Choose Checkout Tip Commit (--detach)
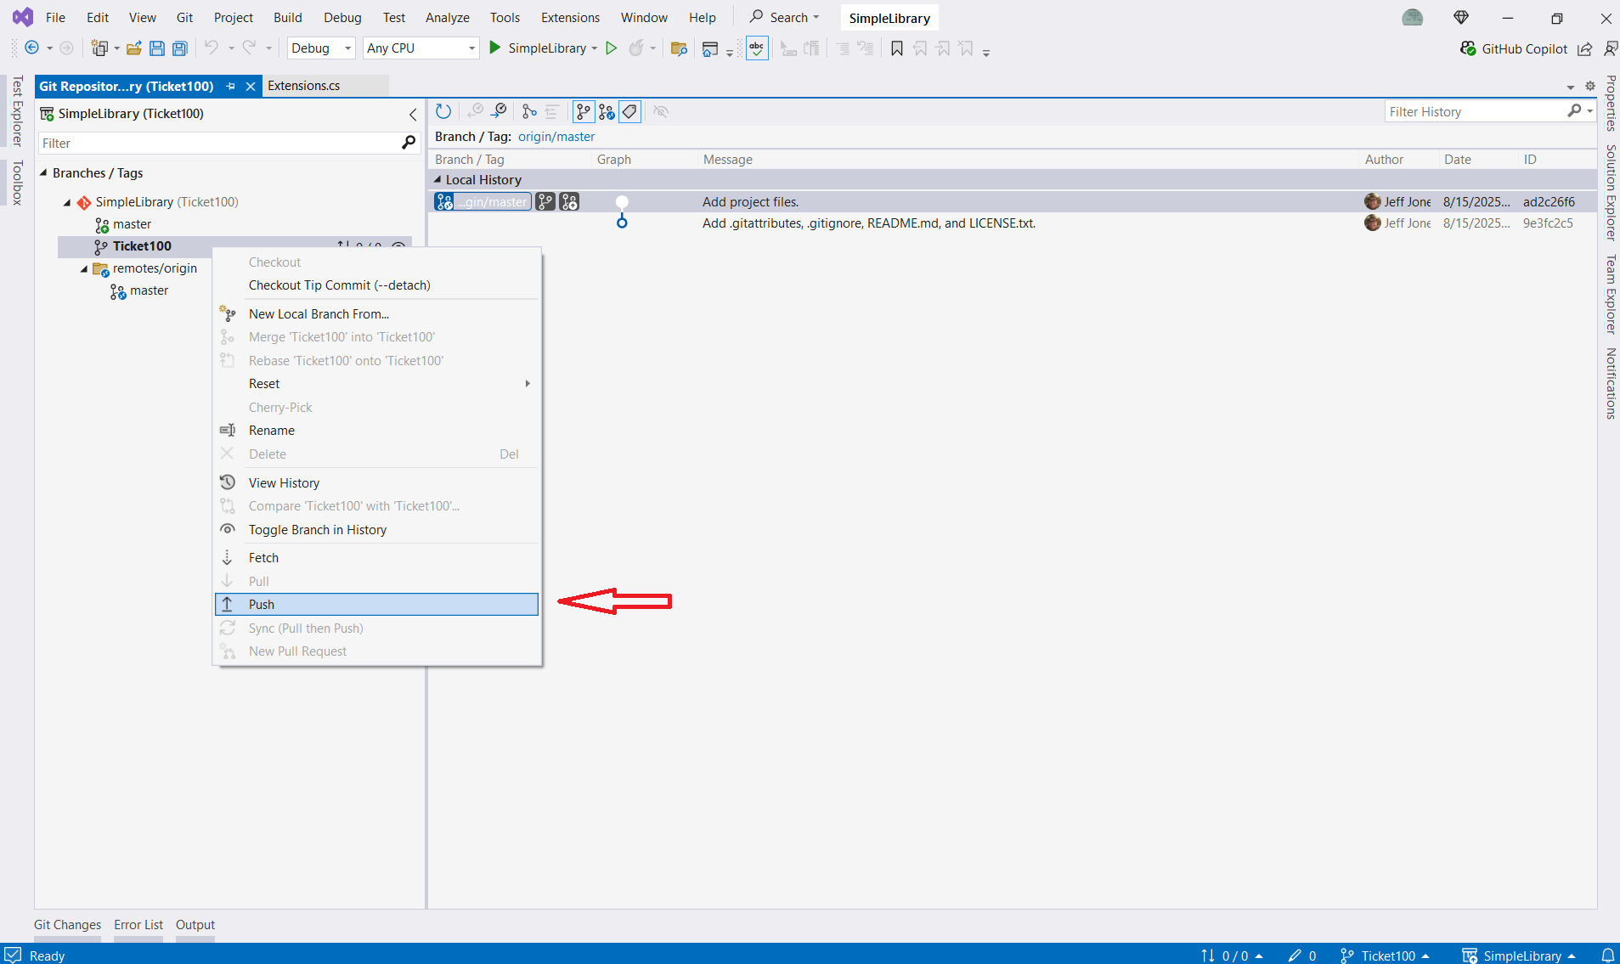Screen dimensions: 1620x964 [x=377, y=285]
